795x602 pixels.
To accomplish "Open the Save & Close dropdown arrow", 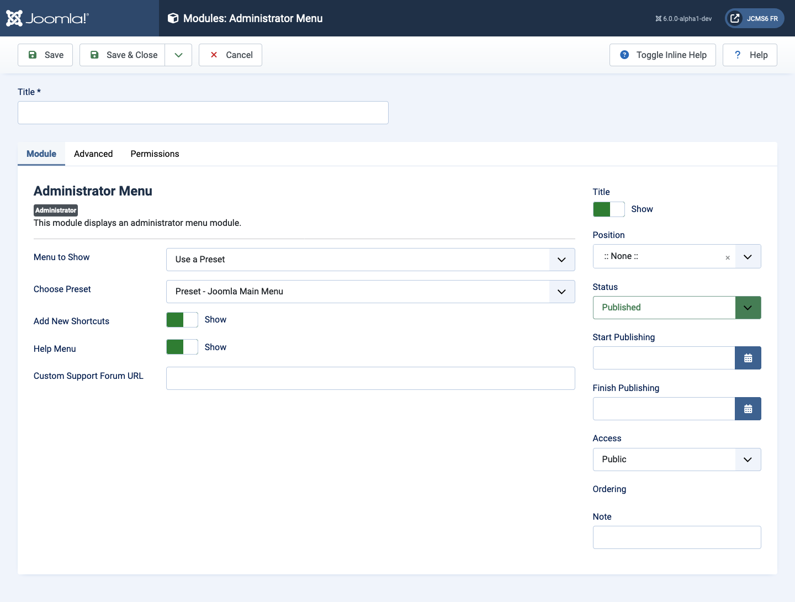I will pos(178,55).
